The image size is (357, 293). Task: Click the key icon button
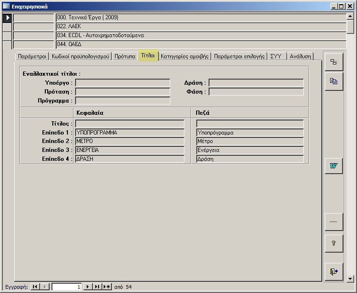(x=333, y=244)
